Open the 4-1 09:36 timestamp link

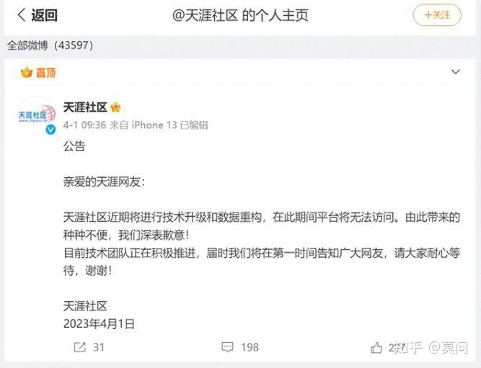pos(84,125)
